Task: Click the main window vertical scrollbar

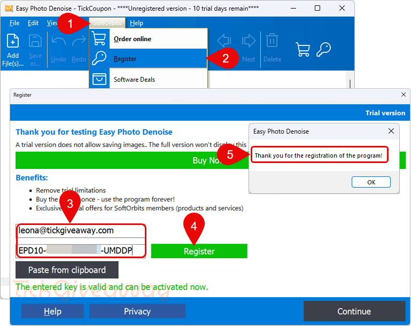Action: tap(350, 83)
